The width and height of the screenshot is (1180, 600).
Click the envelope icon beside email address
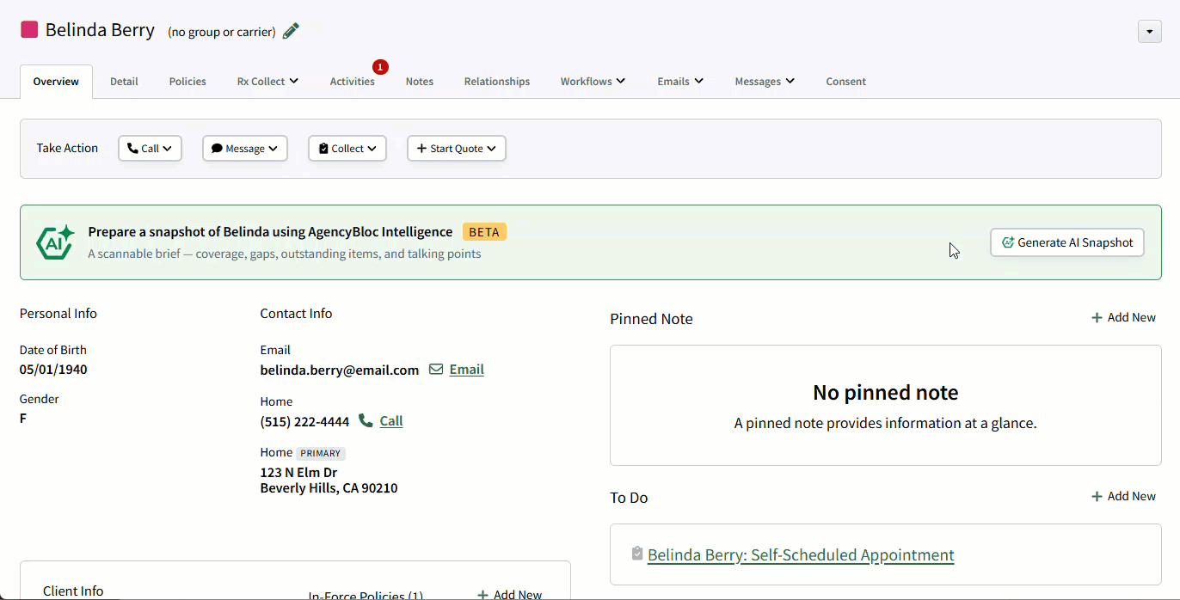click(436, 370)
